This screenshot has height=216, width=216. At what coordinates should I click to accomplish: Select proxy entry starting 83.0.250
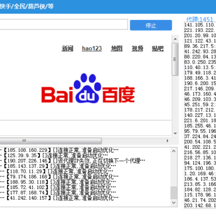pyautogui.click(x=200, y=62)
